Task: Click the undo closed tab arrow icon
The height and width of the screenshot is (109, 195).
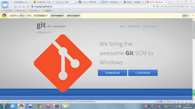Action: pyautogui.click(x=20, y=6)
